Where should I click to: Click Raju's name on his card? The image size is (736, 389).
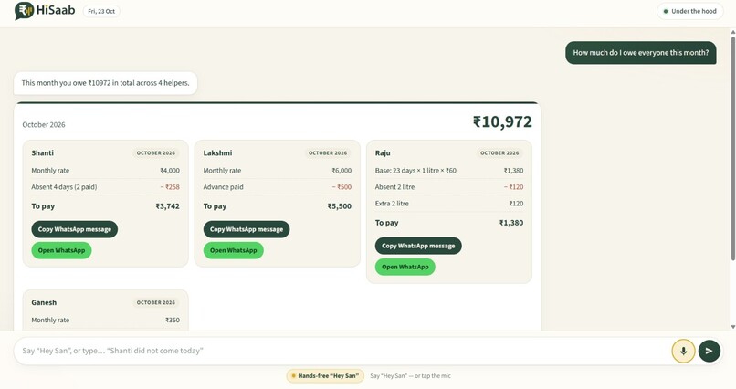point(383,153)
